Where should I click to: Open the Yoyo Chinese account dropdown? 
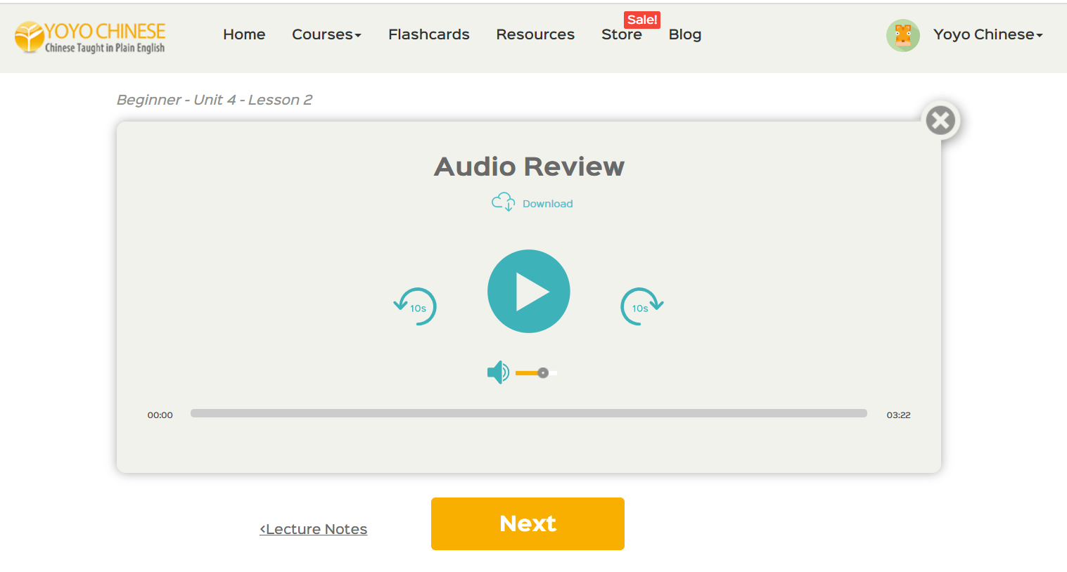(x=988, y=34)
